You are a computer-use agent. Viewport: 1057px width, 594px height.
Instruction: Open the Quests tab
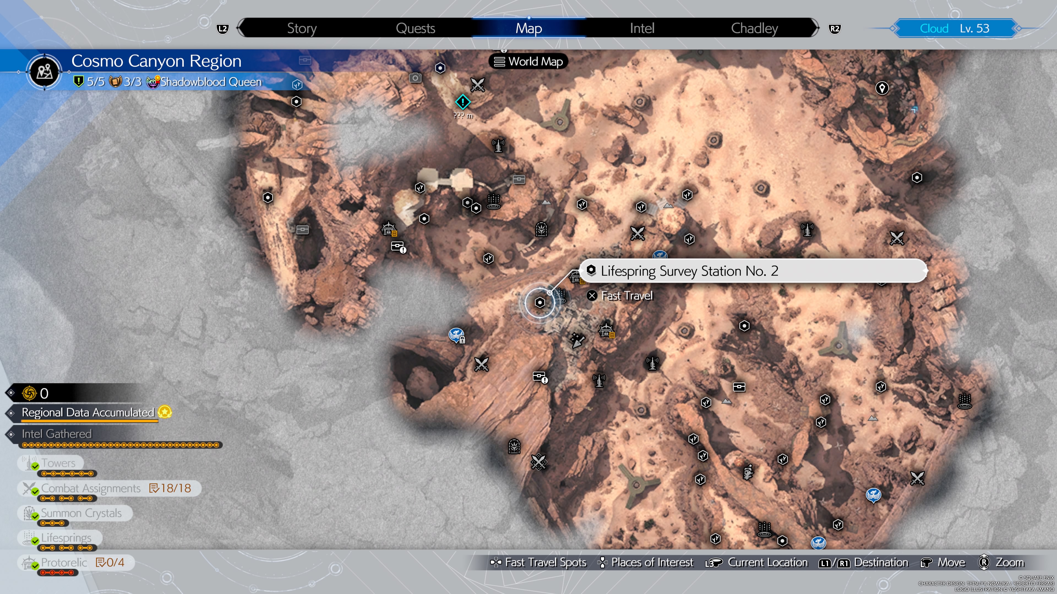coord(415,28)
